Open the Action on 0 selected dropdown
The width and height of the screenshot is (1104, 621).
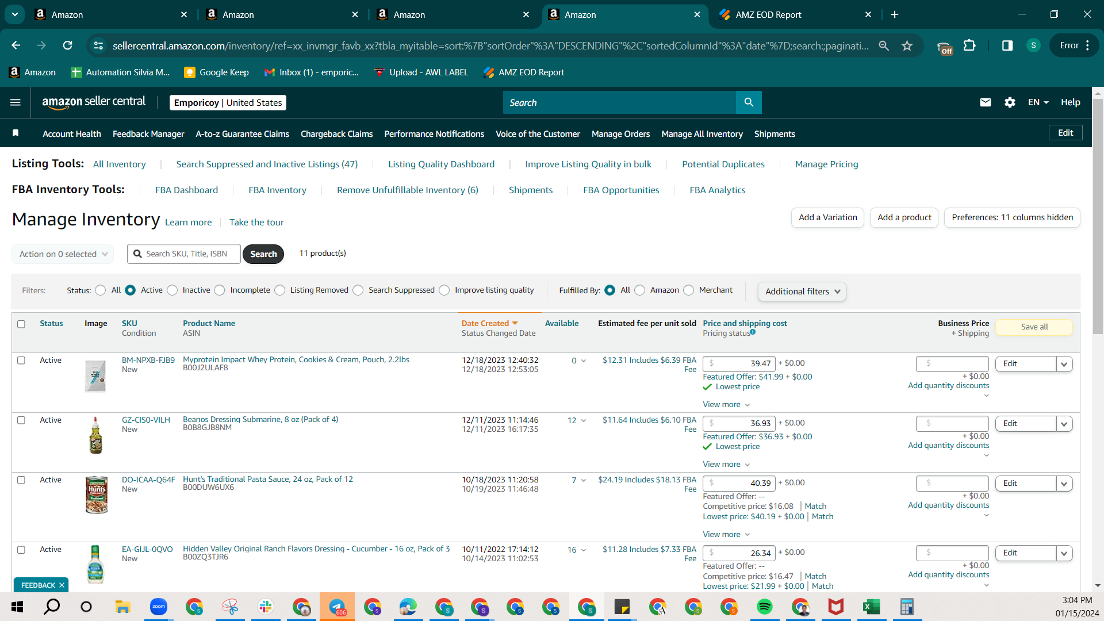pyautogui.click(x=63, y=254)
